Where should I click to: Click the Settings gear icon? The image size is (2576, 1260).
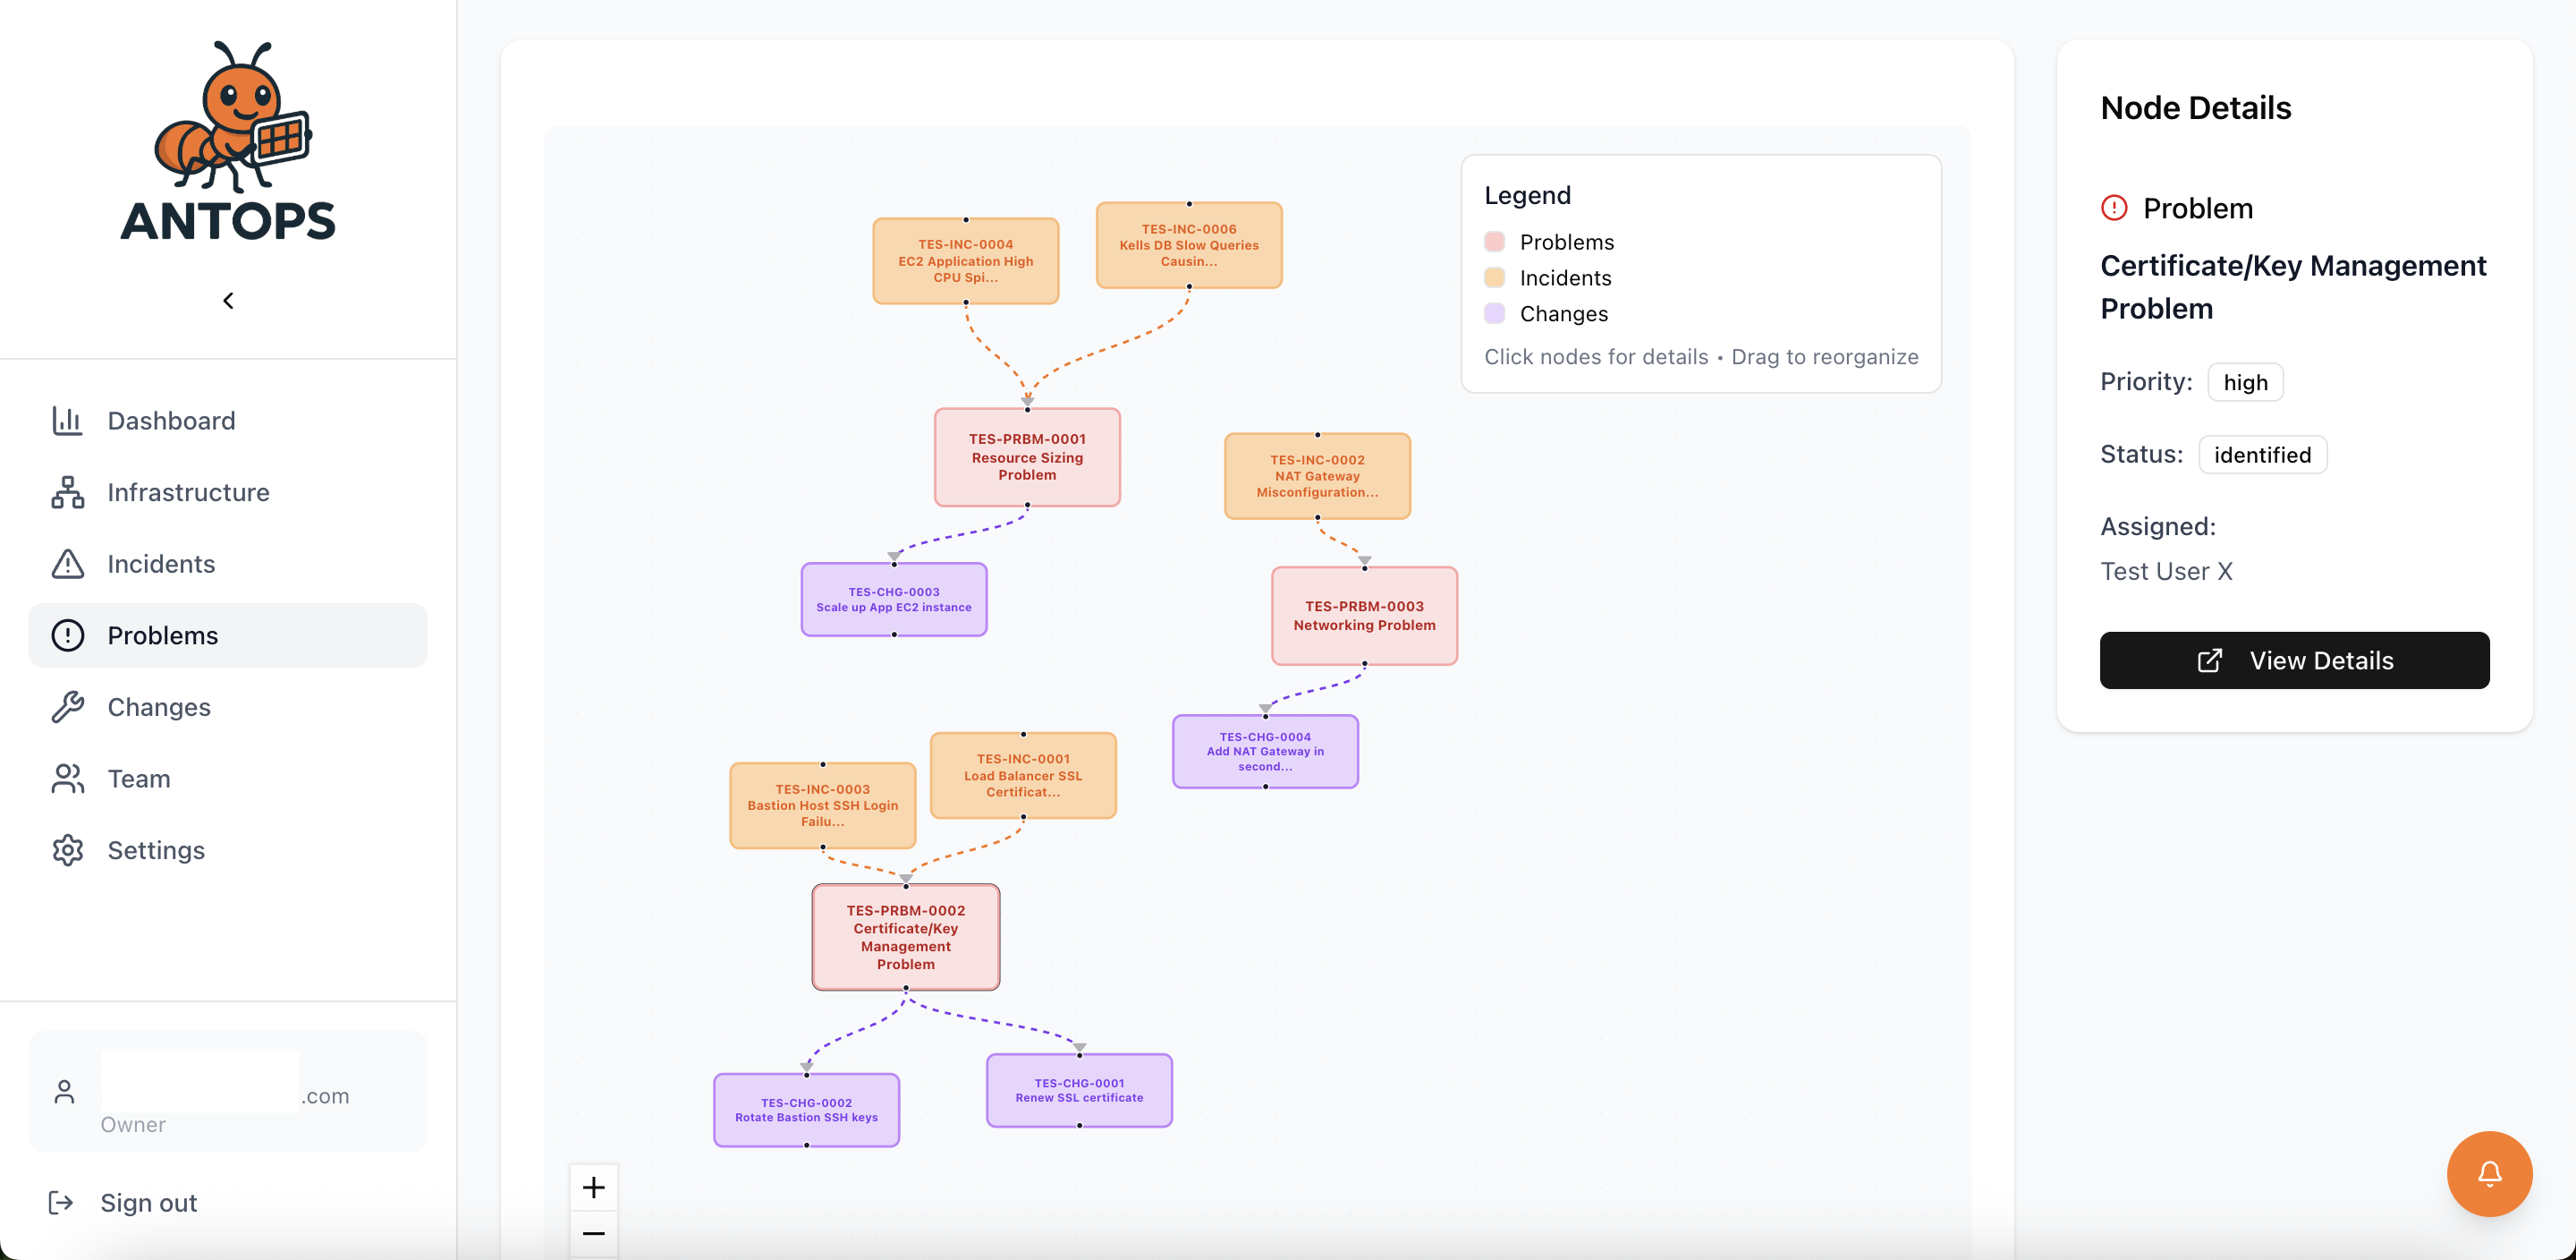[67, 849]
